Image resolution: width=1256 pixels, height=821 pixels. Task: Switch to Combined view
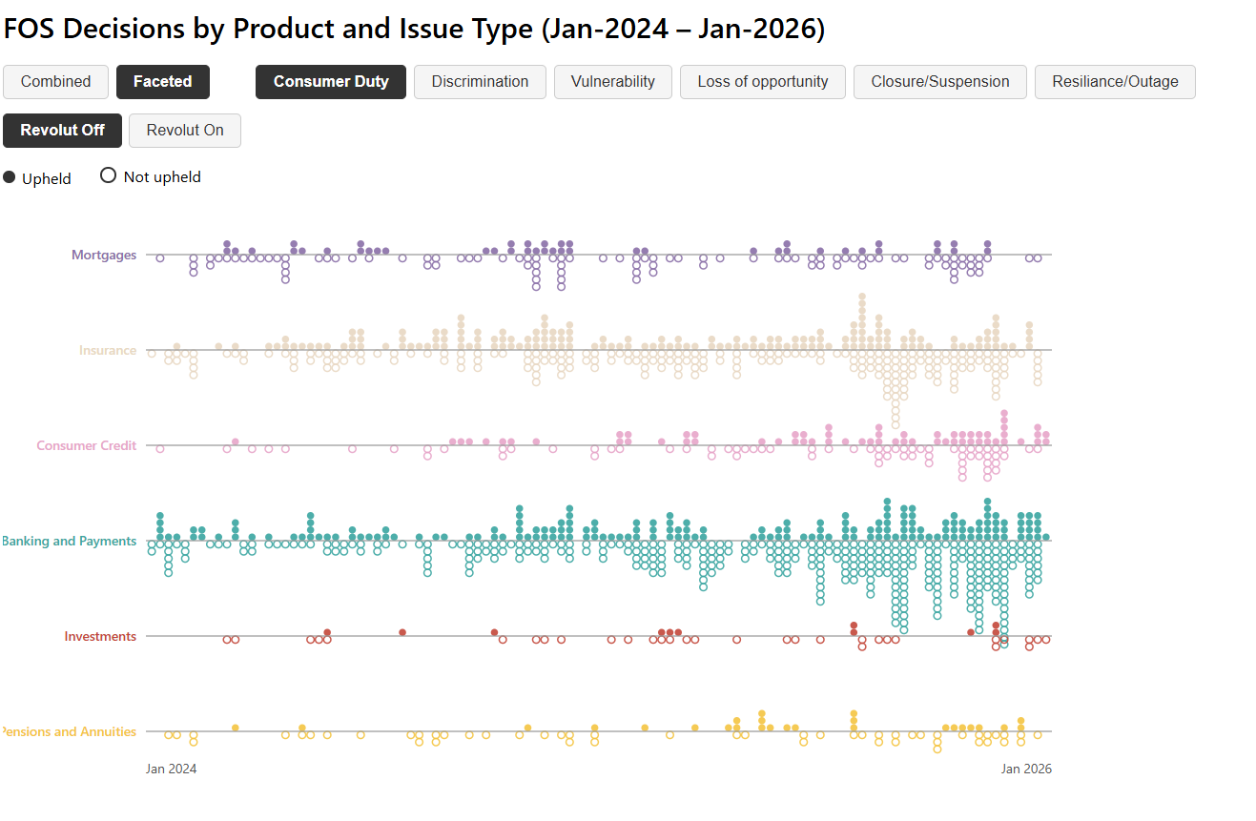56,82
